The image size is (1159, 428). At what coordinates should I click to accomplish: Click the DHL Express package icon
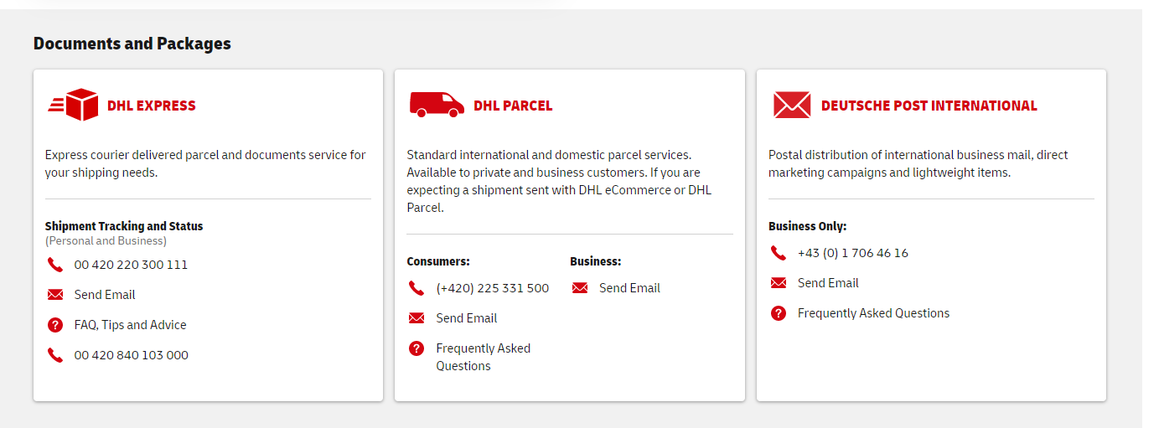coord(73,105)
